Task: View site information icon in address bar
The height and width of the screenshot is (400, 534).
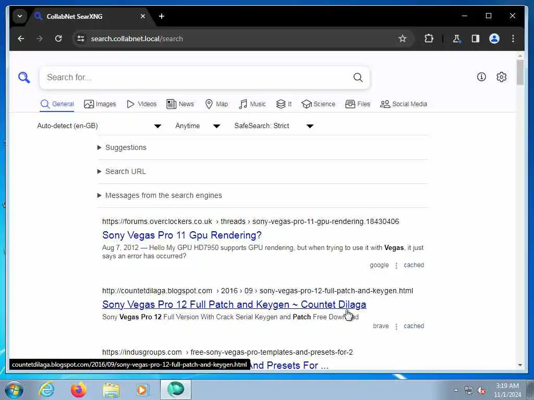Action: (x=81, y=39)
